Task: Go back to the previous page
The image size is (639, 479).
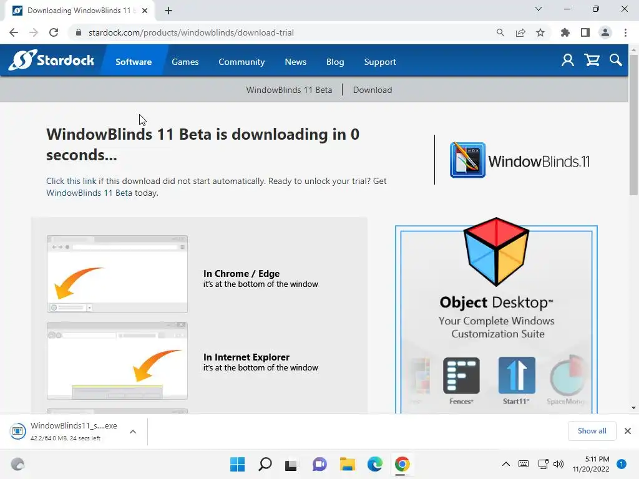Action: (14, 32)
